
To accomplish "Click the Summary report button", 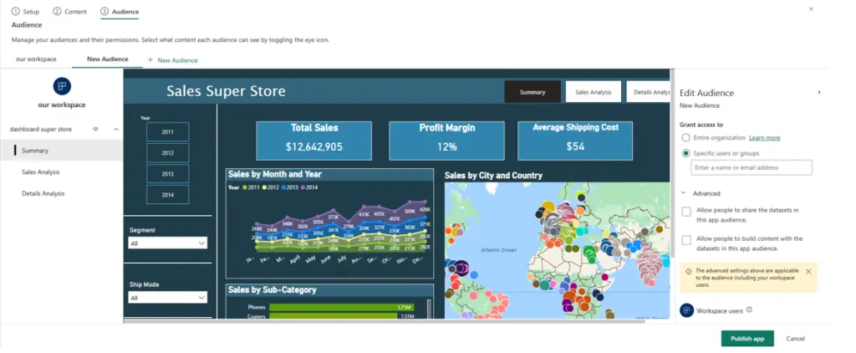I will click(x=532, y=92).
